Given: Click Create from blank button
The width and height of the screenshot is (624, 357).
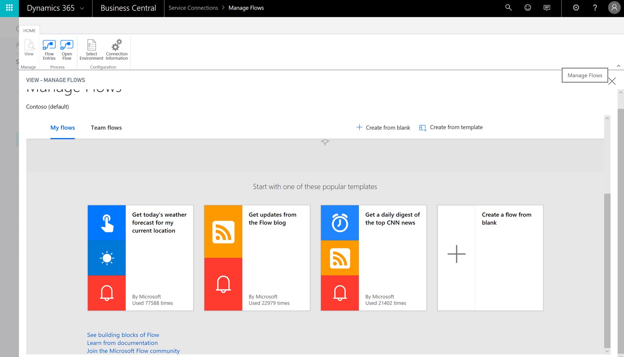Looking at the screenshot, I should pyautogui.click(x=383, y=128).
